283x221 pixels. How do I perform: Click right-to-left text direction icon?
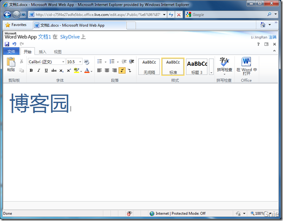129,70
